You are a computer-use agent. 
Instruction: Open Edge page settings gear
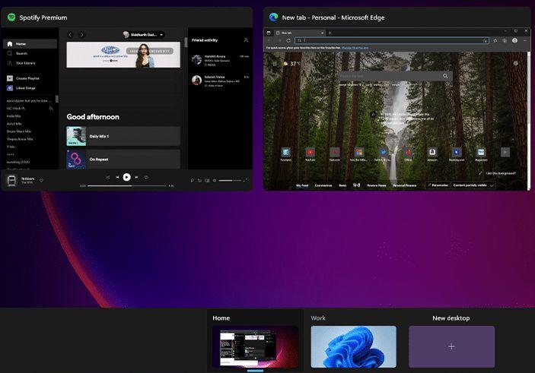(x=516, y=63)
